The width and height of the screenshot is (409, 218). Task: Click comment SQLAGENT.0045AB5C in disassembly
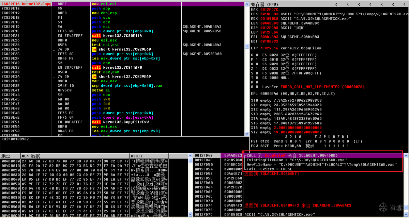(x=202, y=31)
